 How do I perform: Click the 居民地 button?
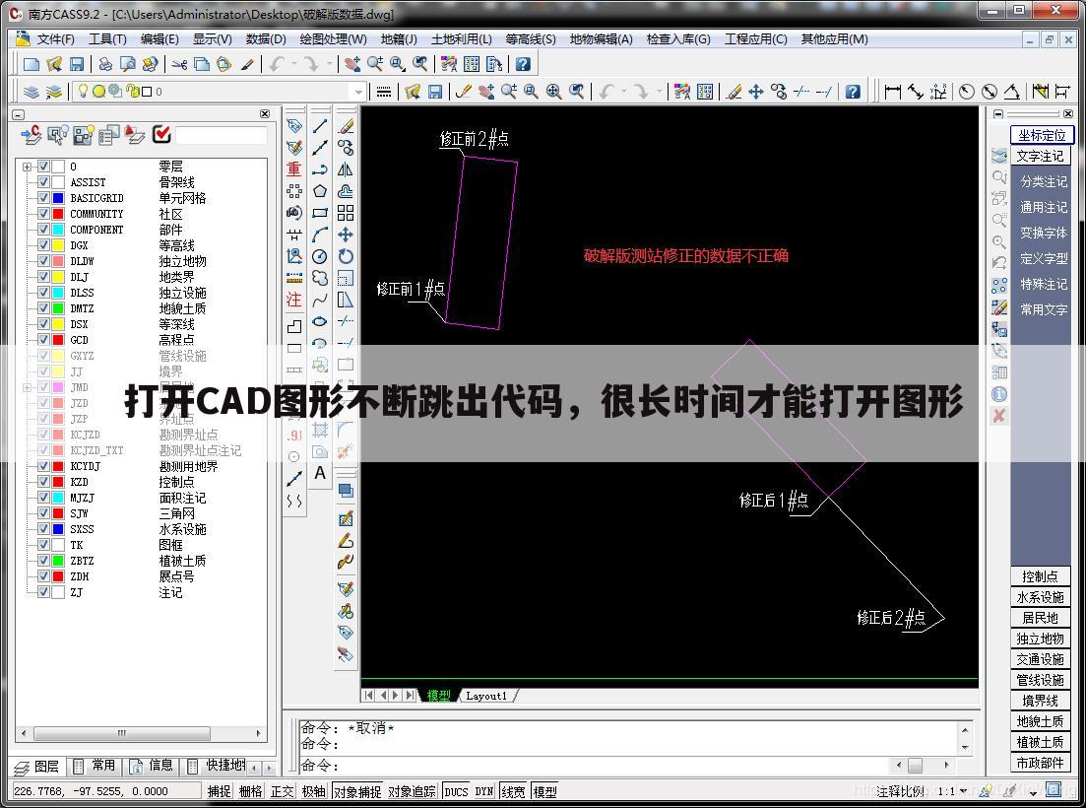(1040, 618)
